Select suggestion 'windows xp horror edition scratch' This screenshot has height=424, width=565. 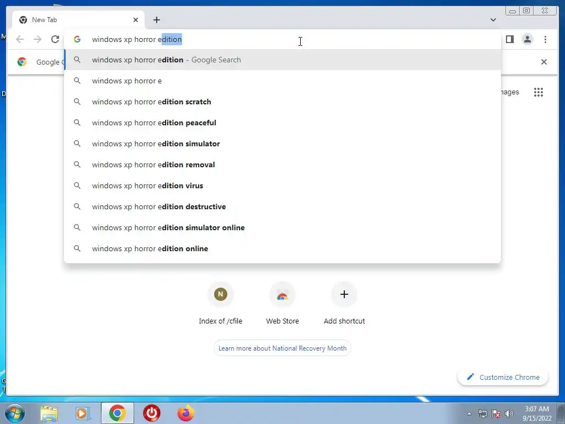pos(282,102)
